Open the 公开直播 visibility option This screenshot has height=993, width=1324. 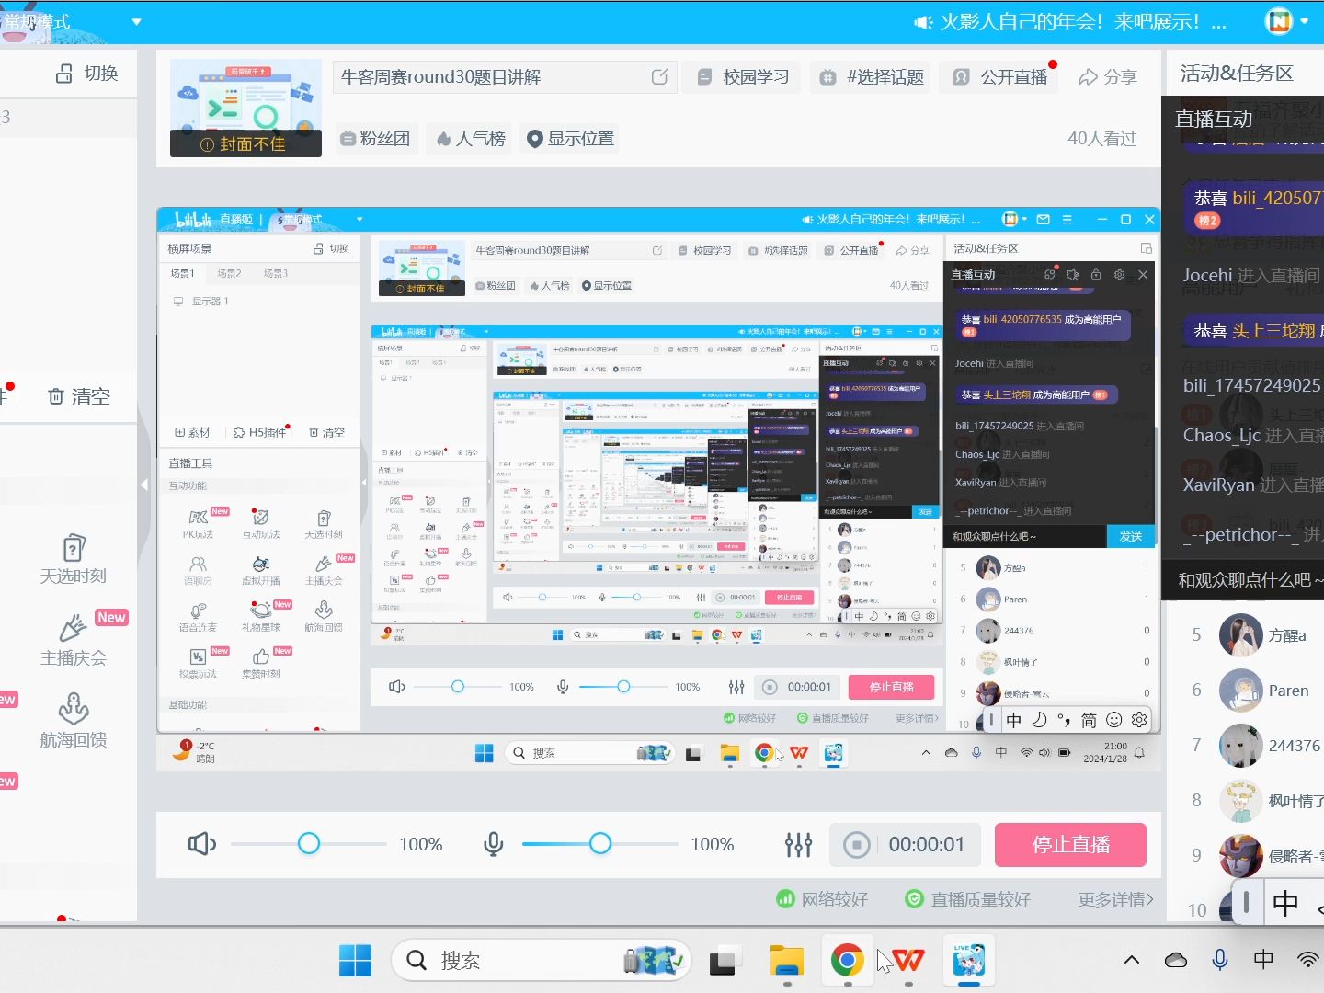point(1000,77)
